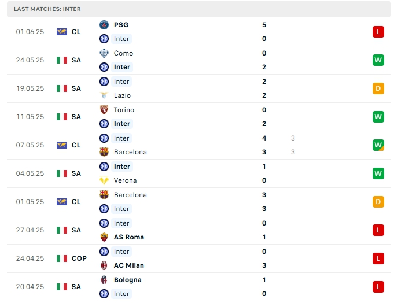Click the green W badge for Como match
Screen dimensions: 398x303
(378, 60)
